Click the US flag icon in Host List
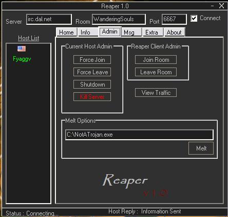This screenshot has width=228, height=217. tap(22, 48)
